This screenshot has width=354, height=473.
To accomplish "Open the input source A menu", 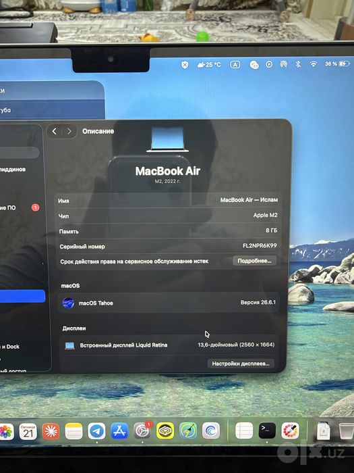I will [235, 65].
